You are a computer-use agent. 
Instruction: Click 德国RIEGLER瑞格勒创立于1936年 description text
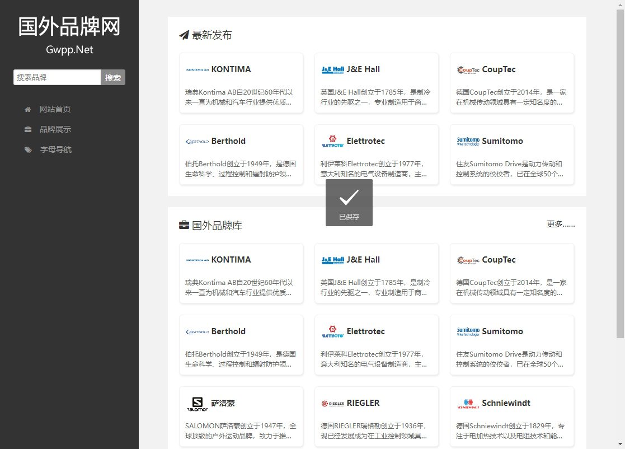(x=373, y=431)
